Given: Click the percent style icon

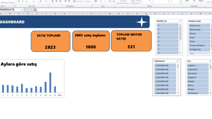Looking at the screenshot, I should (x=101, y=1).
